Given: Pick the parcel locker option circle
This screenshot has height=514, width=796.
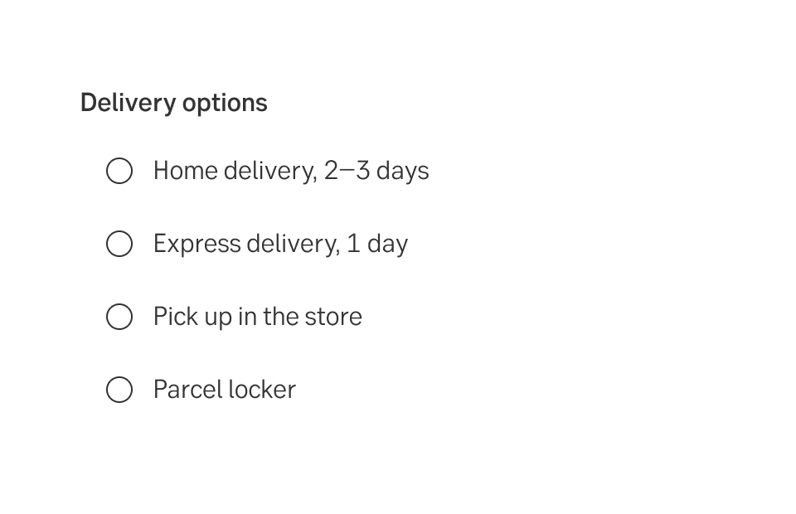Looking at the screenshot, I should coord(119,390).
